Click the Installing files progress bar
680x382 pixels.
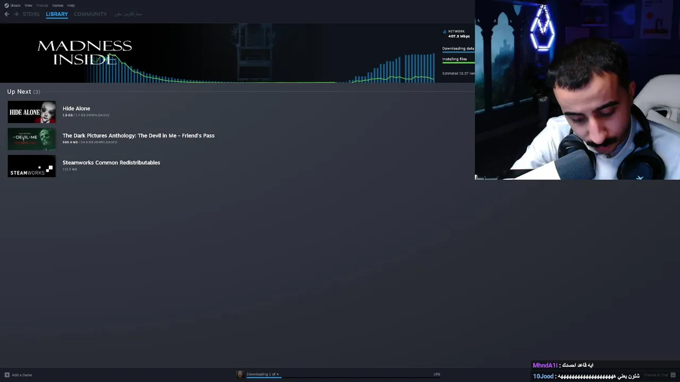[x=458, y=63]
